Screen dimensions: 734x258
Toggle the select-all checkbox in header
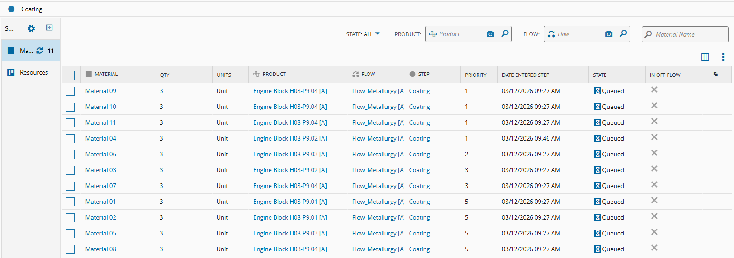[70, 75]
